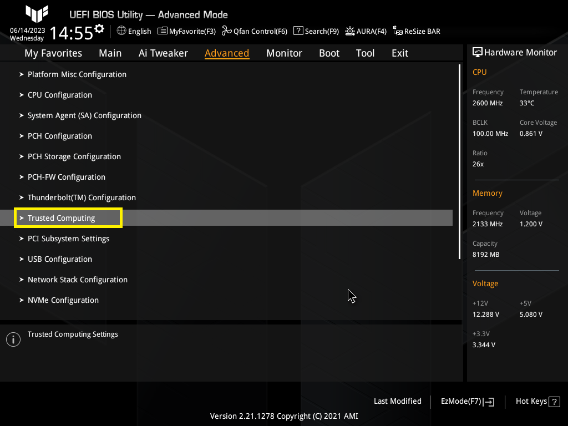
Task: Switch to Tool tab
Action: coord(365,53)
